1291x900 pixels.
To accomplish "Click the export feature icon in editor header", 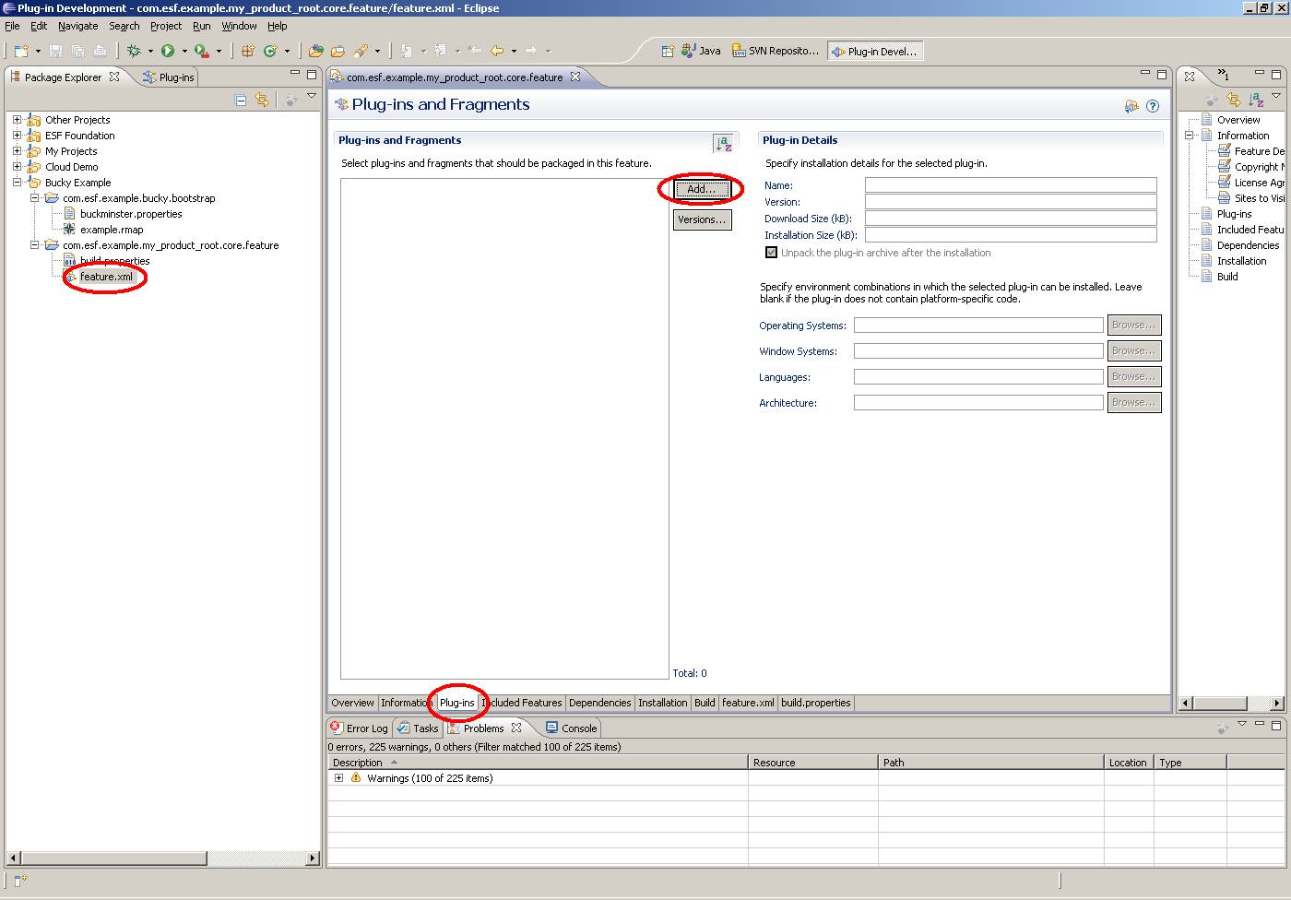I will (1131, 106).
